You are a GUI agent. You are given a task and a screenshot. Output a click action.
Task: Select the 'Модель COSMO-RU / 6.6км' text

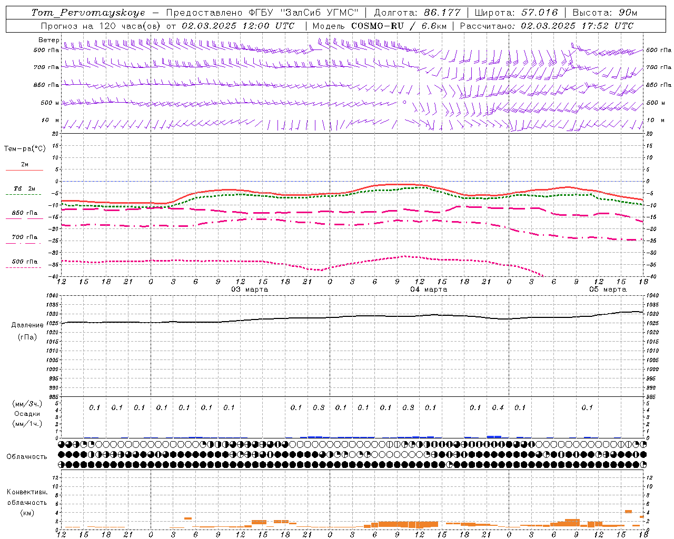[x=379, y=26]
